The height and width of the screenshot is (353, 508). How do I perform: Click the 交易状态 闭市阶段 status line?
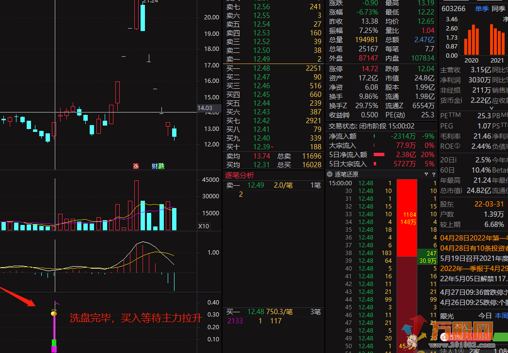(371, 127)
